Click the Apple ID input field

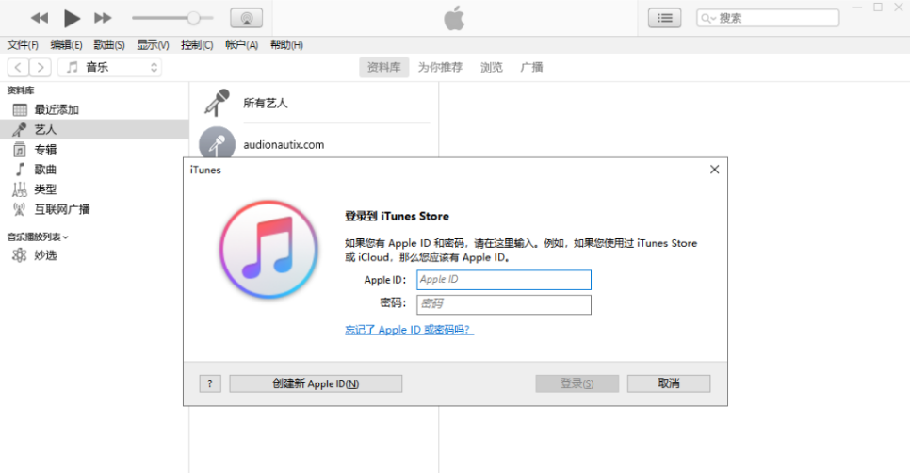[x=504, y=280]
